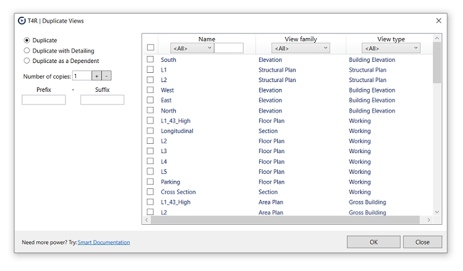Click the Suffix text field
The width and height of the screenshot is (463, 271).
click(102, 100)
